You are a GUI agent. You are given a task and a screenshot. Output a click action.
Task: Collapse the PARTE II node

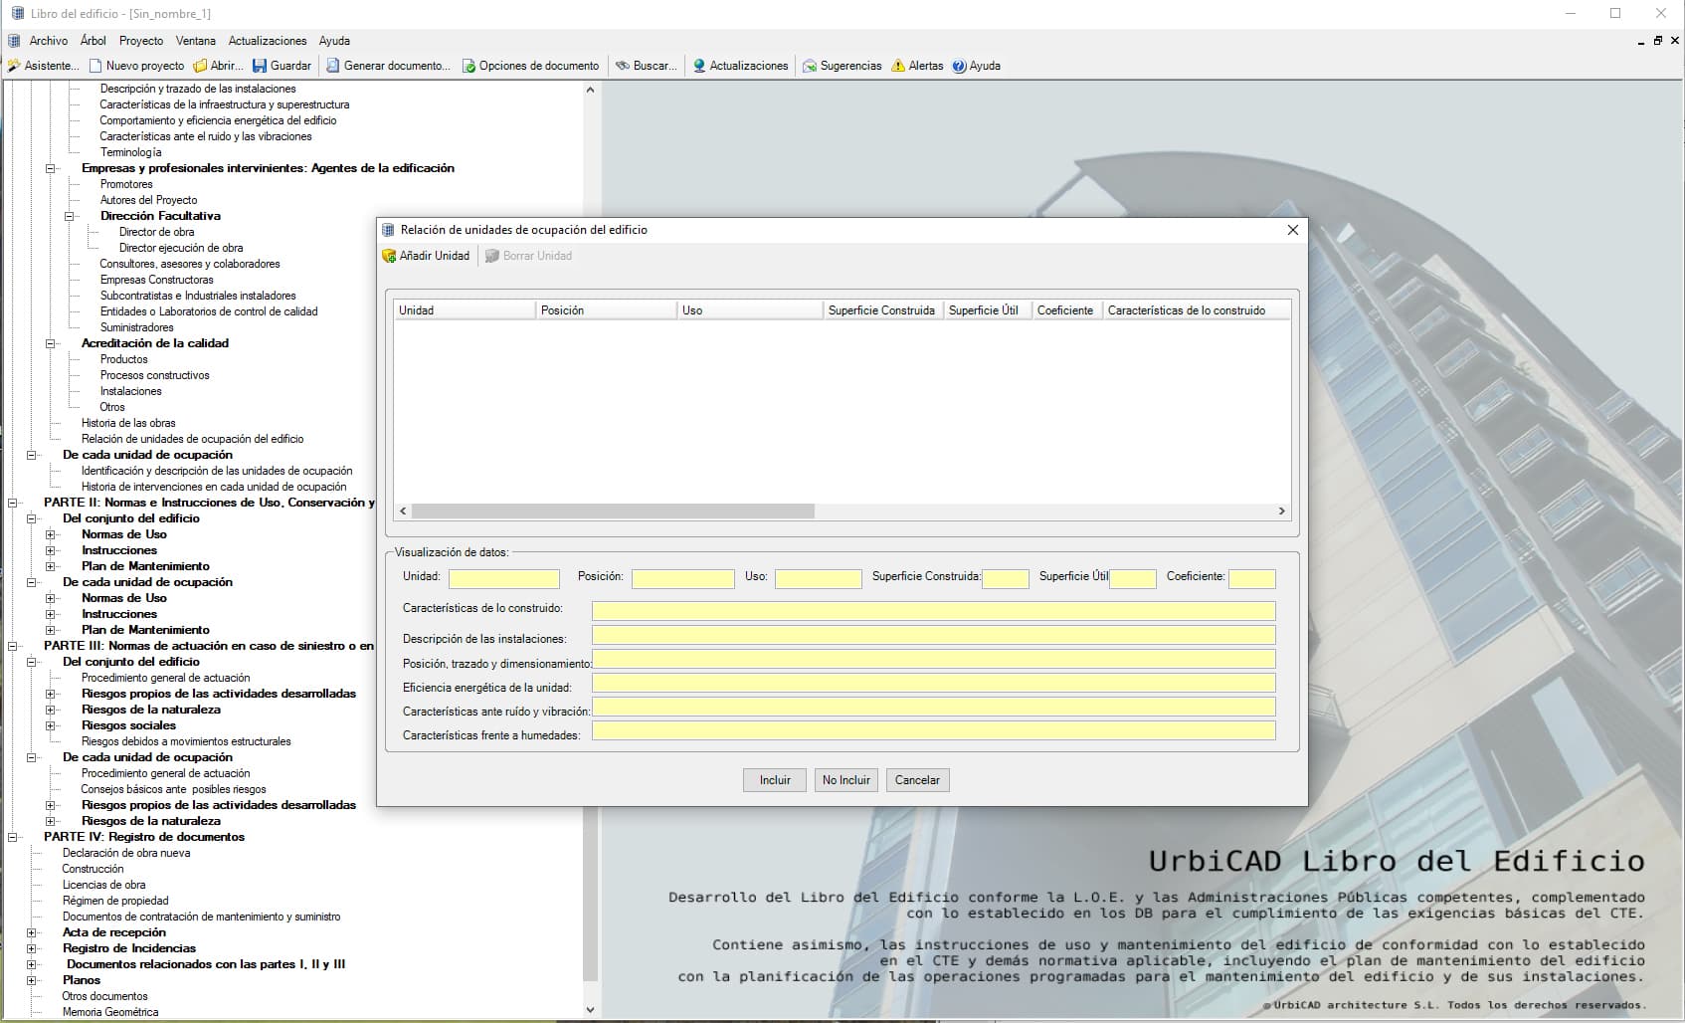[13, 503]
